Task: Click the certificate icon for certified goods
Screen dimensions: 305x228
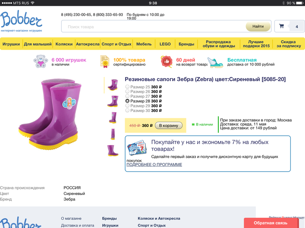Action: click(105, 62)
